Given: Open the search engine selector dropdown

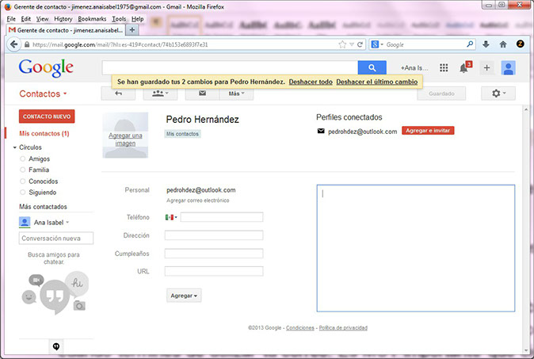Looking at the screenshot, I should point(377,44).
